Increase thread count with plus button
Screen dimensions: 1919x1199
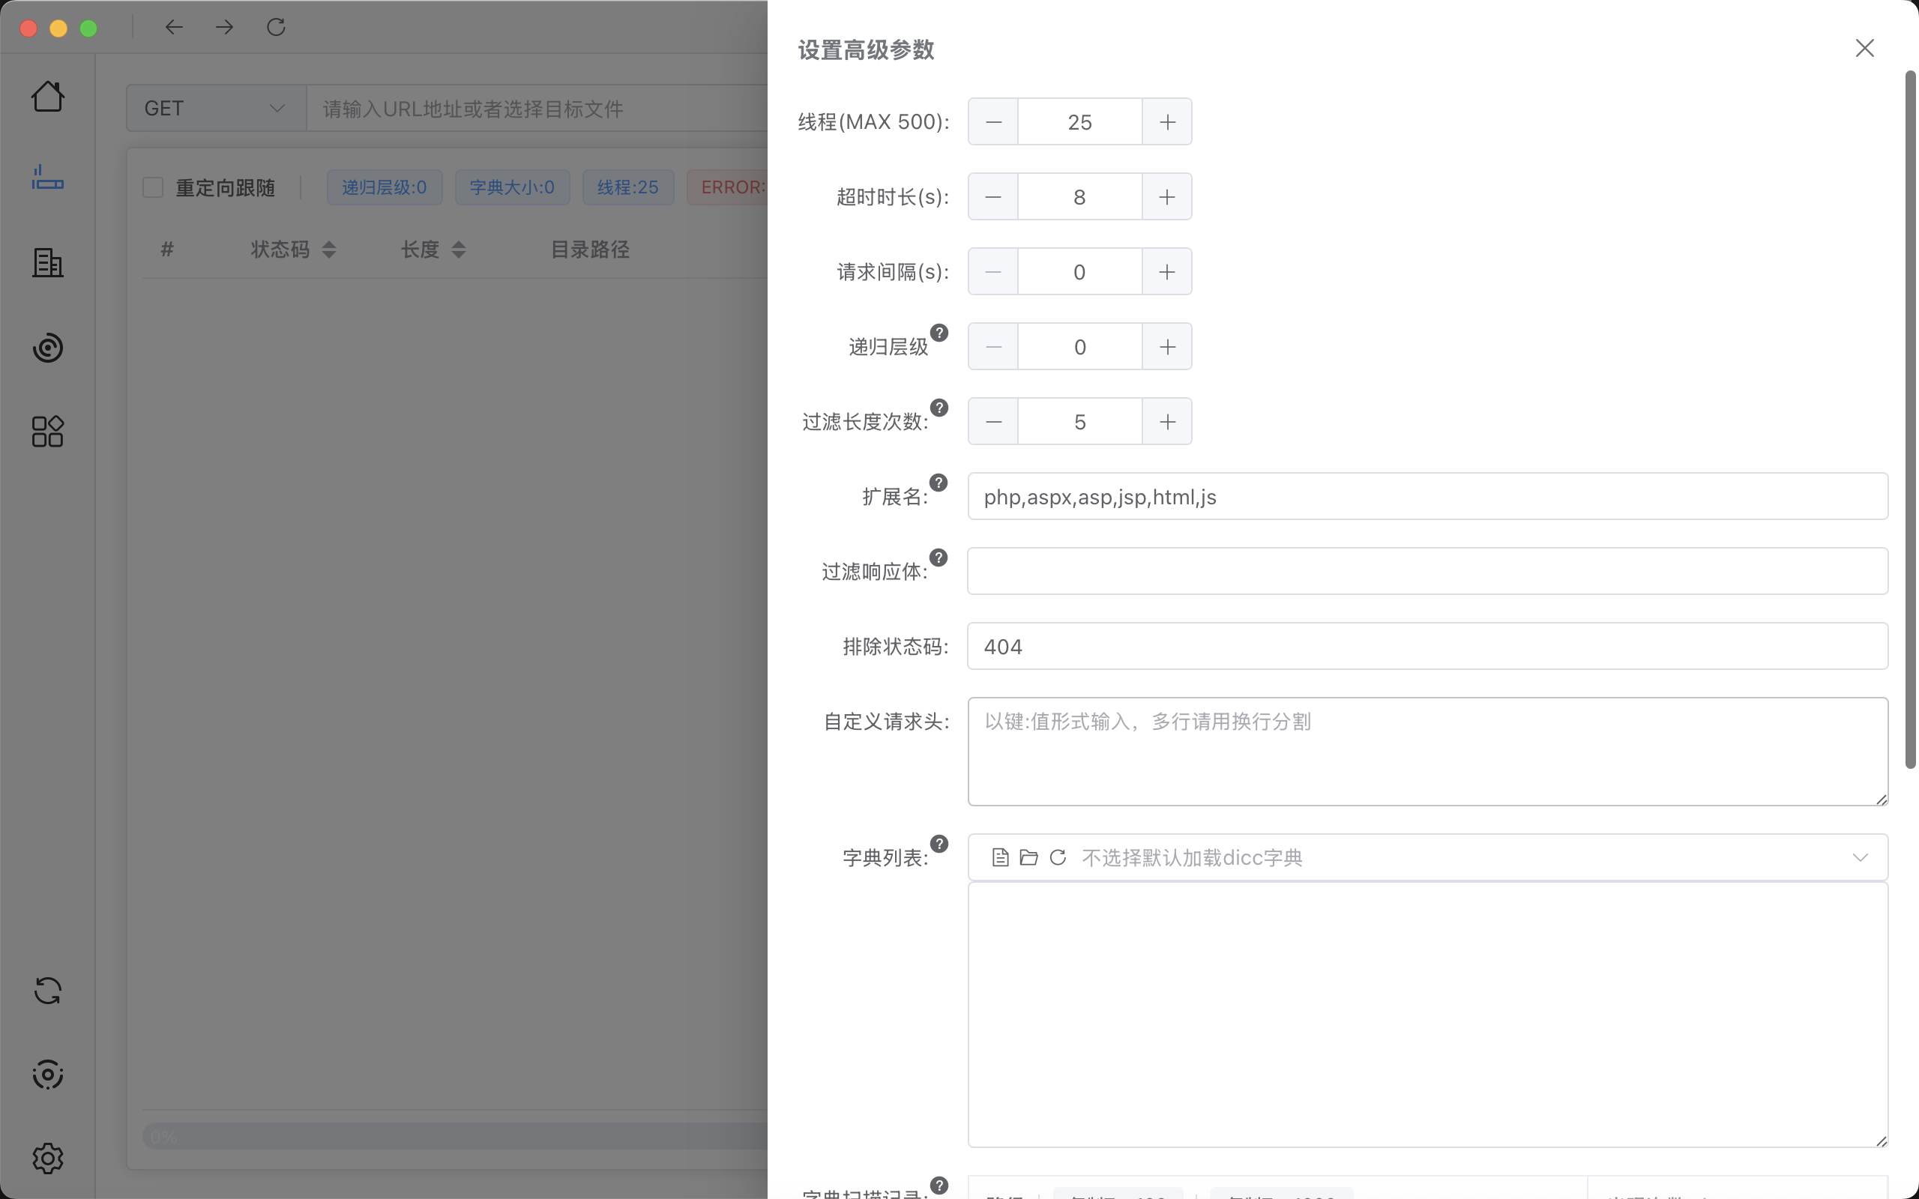click(1166, 122)
